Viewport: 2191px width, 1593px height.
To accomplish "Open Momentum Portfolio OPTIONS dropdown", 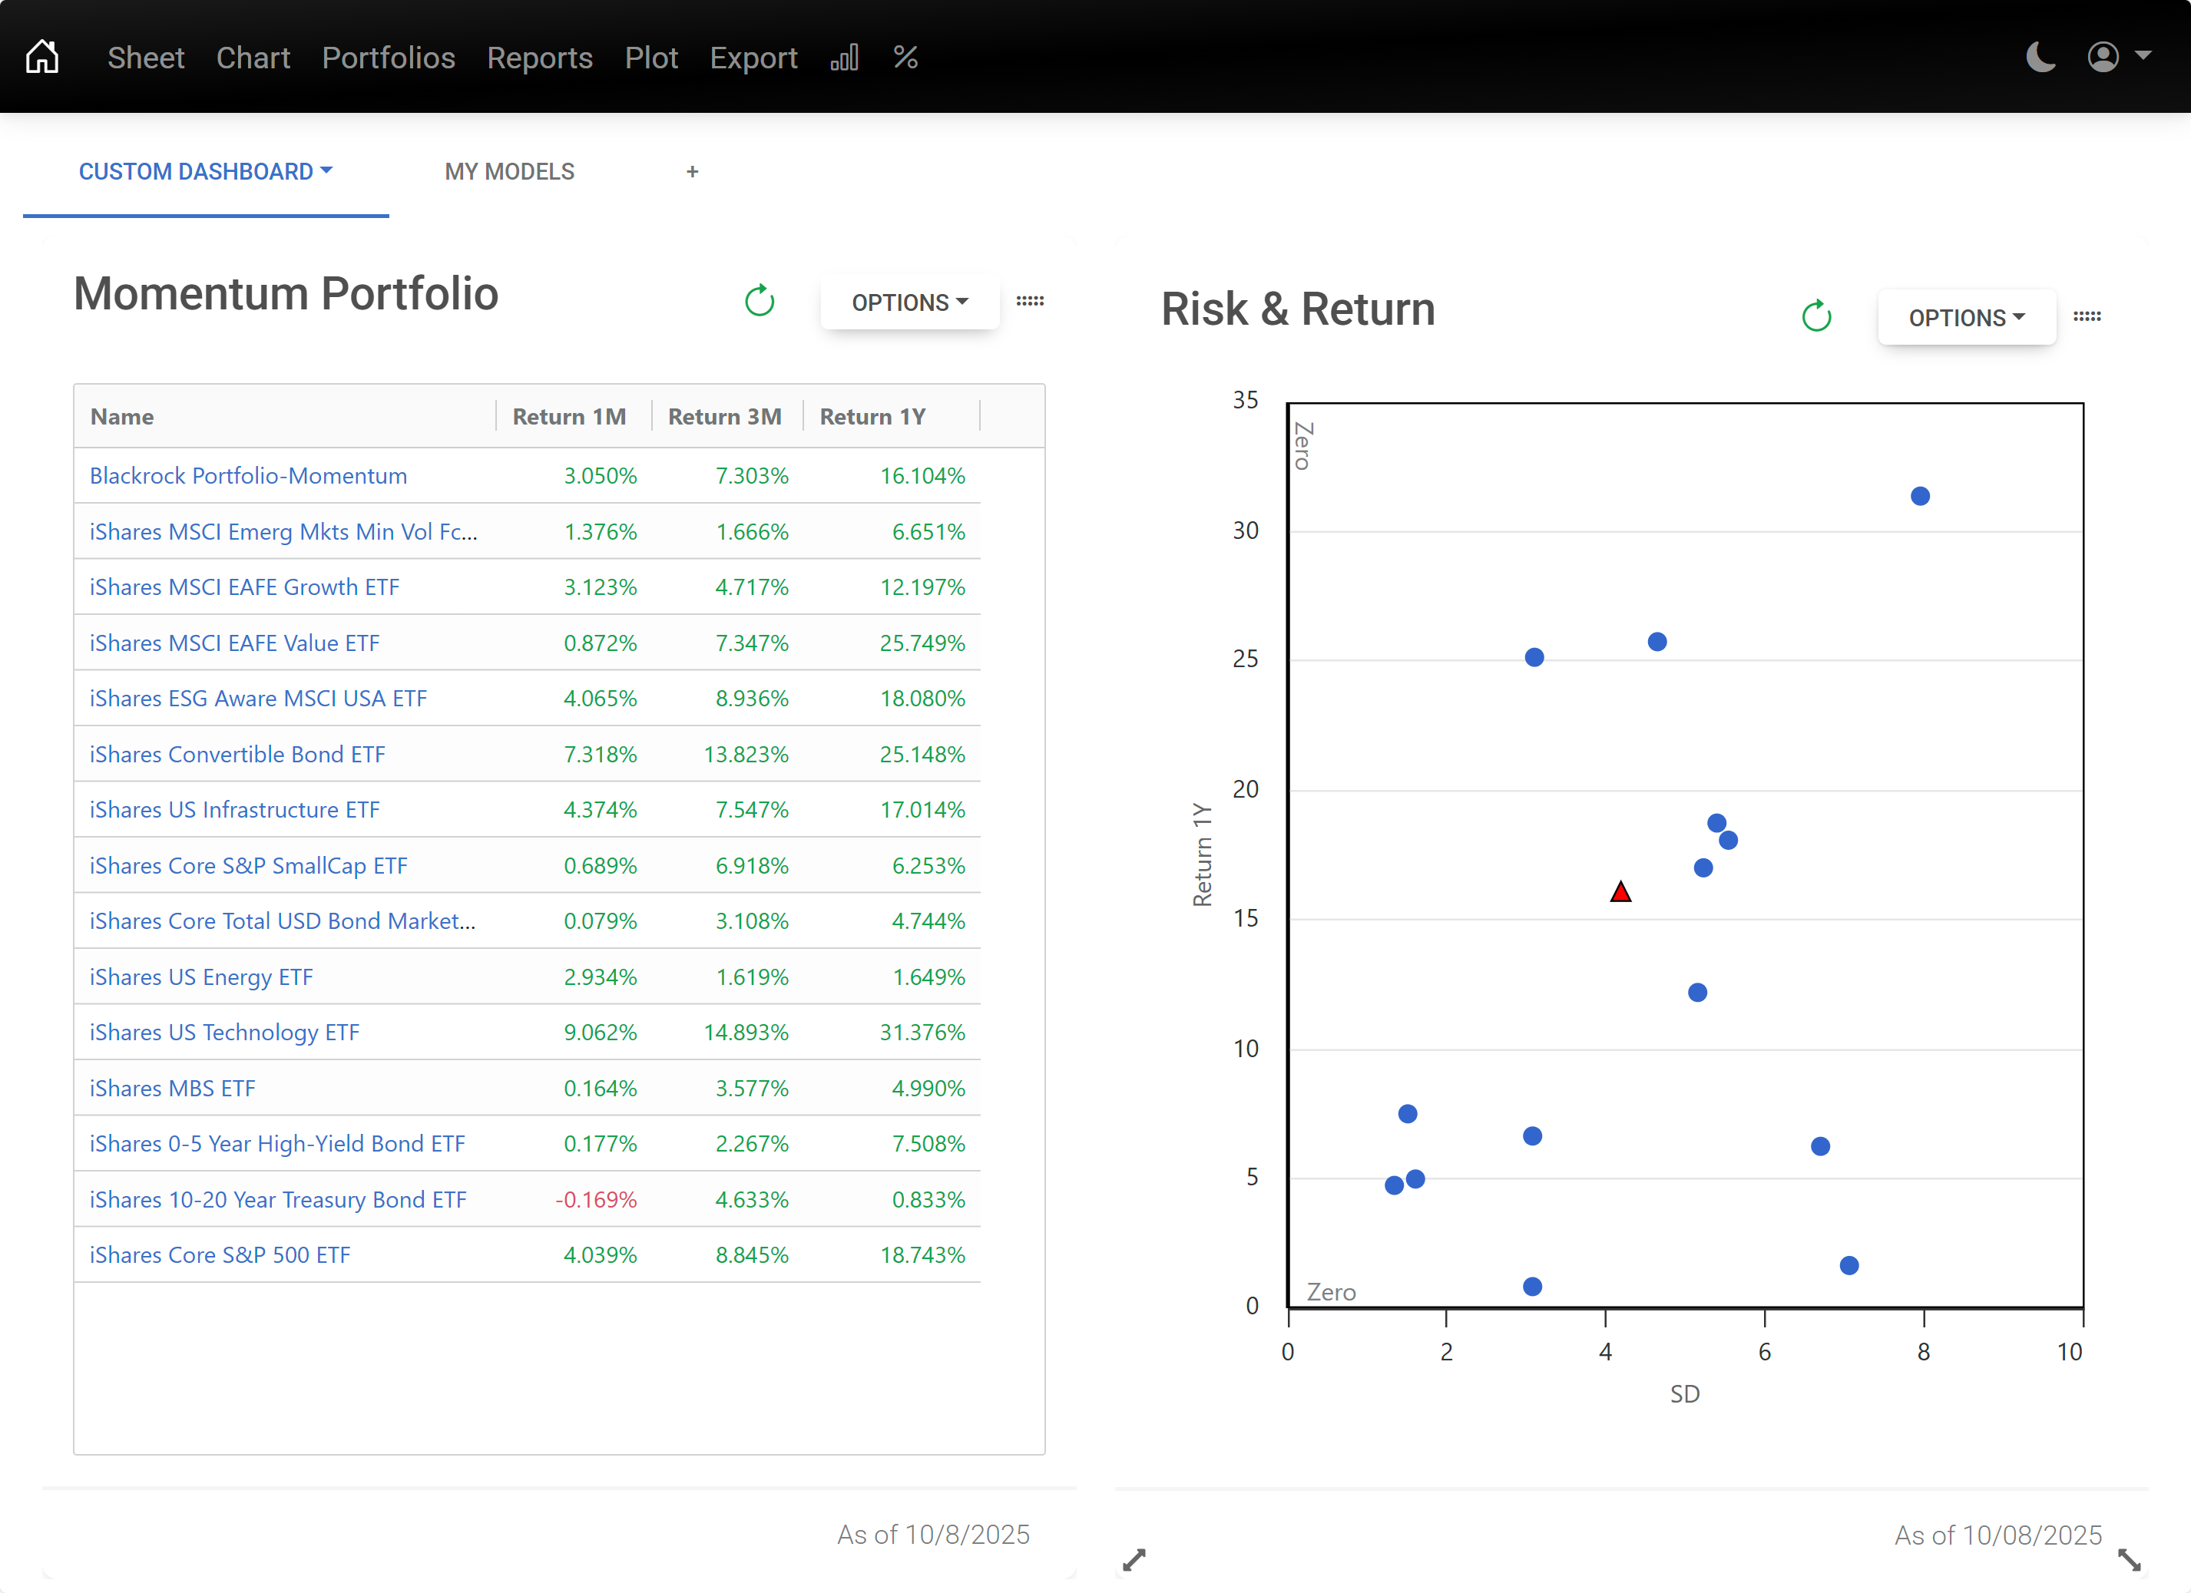I will 909,302.
